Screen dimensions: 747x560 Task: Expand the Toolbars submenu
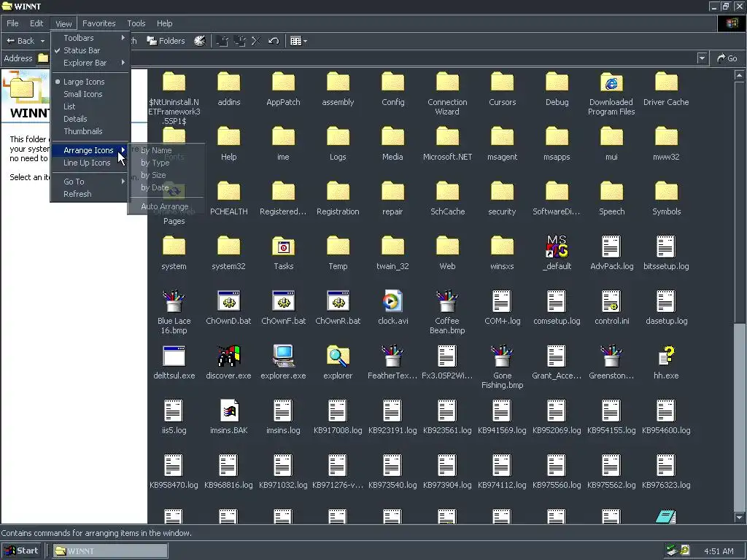(x=90, y=38)
